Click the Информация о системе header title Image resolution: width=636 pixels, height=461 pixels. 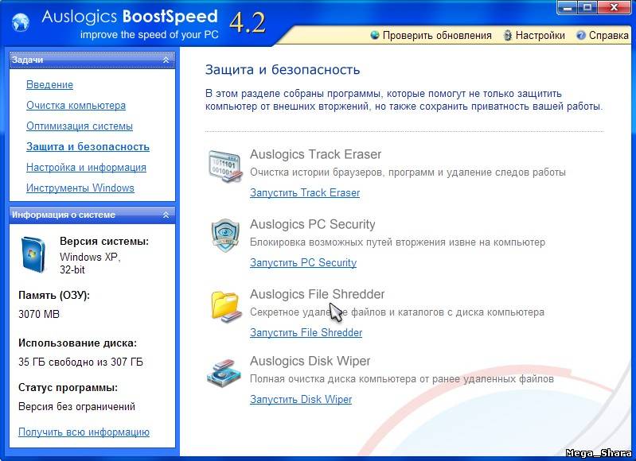63,215
